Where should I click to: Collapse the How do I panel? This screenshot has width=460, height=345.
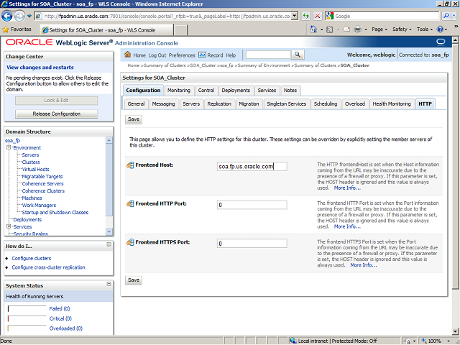(109, 246)
